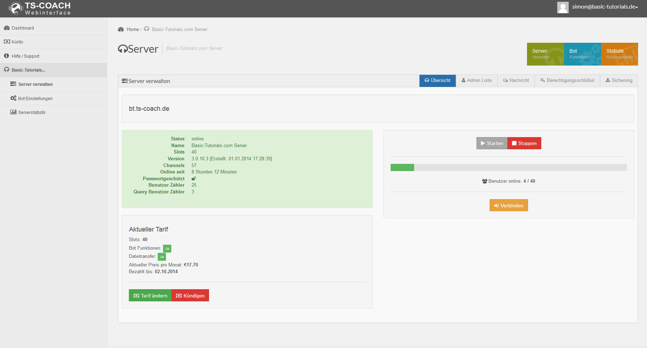This screenshot has width=647, height=348.
Task: Click the users online progress bar
Action: pyautogui.click(x=508, y=167)
